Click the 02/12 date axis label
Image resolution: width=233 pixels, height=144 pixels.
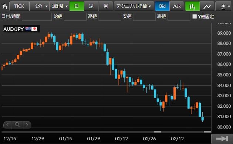coord(121,139)
